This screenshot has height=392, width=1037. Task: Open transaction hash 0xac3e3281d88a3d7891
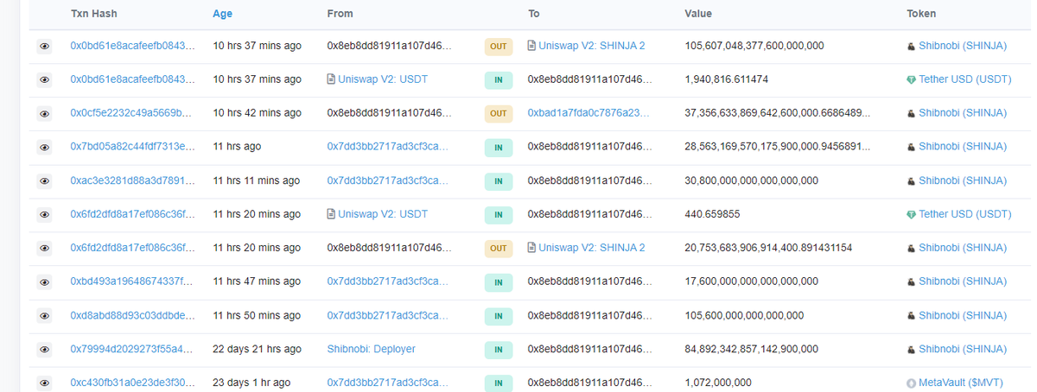pyautogui.click(x=132, y=180)
